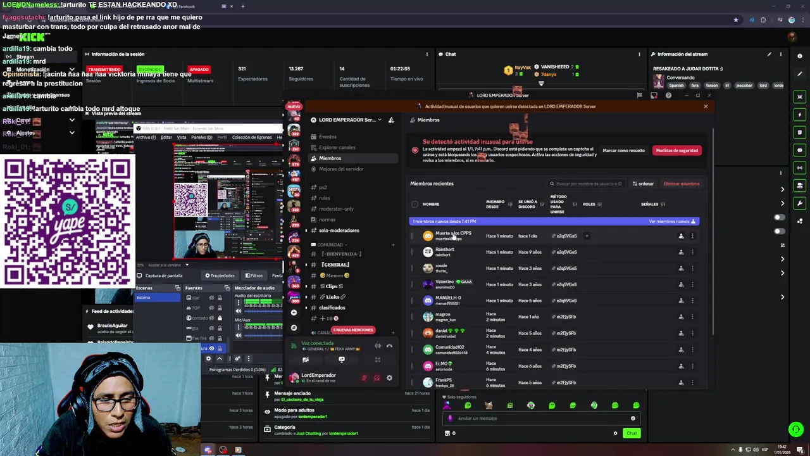The image size is (810, 456).
Task: Open three-dot menu of Kick Chat panel
Action: [x=639, y=54]
